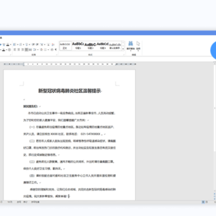
Task: Apply bullet list formatting
Action: click(14, 44)
